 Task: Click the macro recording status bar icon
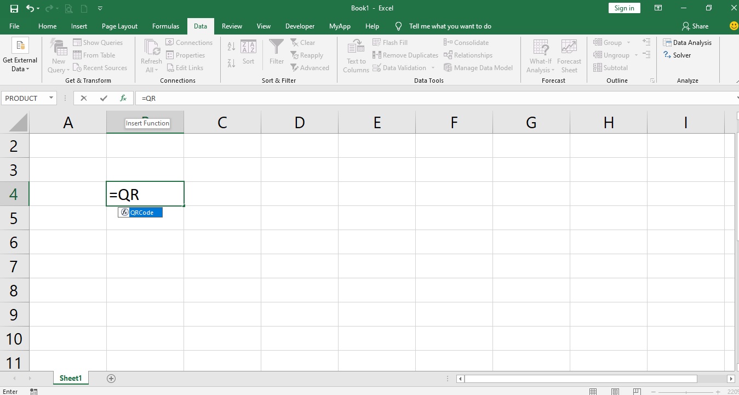(x=33, y=391)
